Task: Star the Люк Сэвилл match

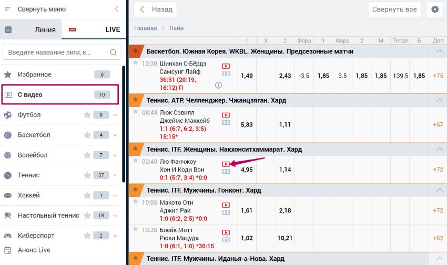Action: [x=135, y=112]
